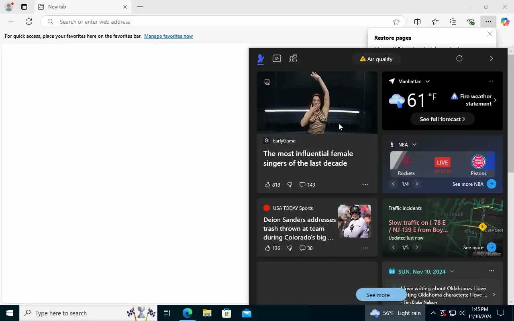Click the taskbar Type here to search box
Viewport: 514px width, 321px height.
coord(88,313)
